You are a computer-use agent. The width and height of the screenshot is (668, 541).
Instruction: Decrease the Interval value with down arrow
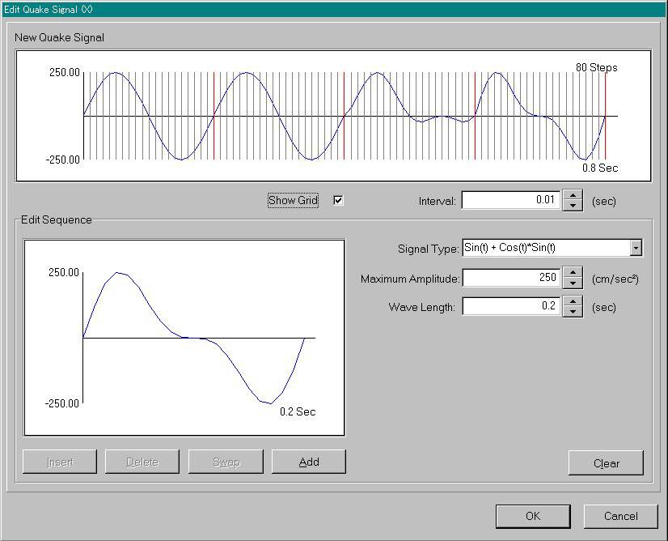pos(573,205)
